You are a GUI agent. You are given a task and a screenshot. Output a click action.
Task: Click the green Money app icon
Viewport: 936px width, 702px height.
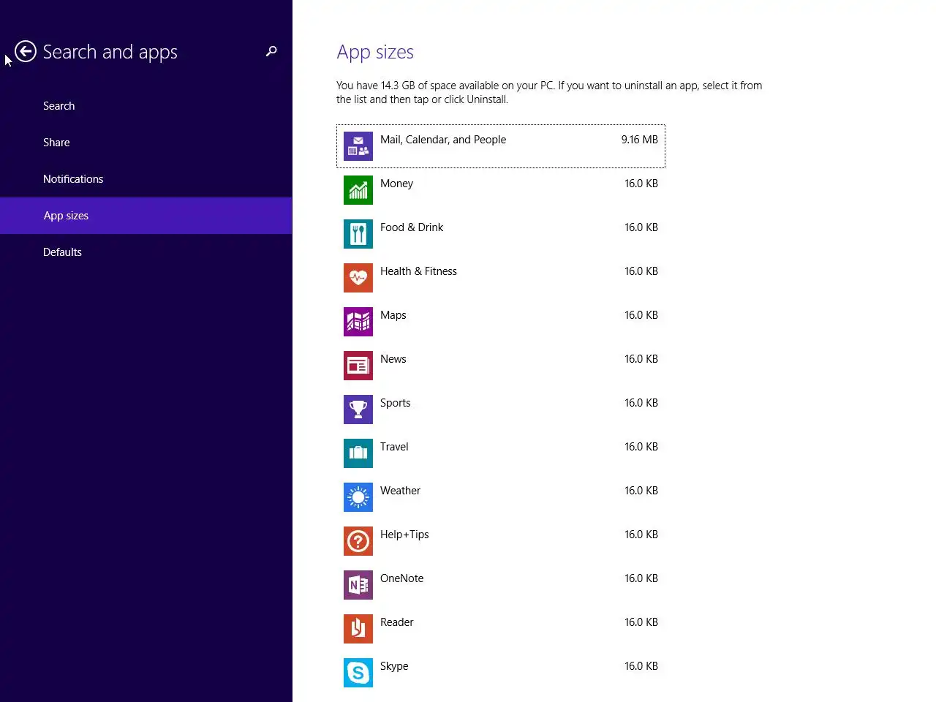click(x=358, y=190)
